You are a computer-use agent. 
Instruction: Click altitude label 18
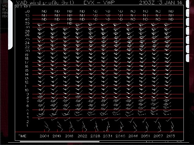point(27,59)
